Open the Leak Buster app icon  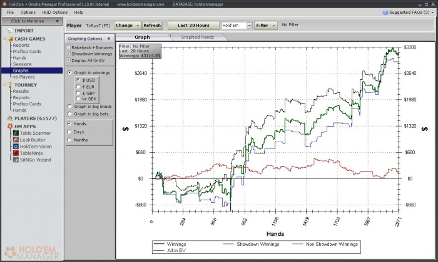pyautogui.click(x=16, y=140)
